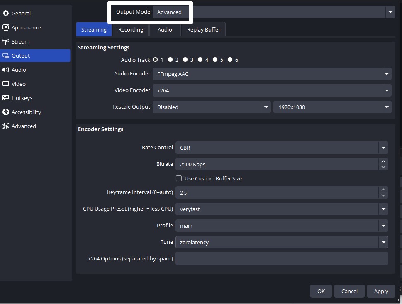402x304 pixels.
Task: Click the Apply button
Action: (381, 291)
